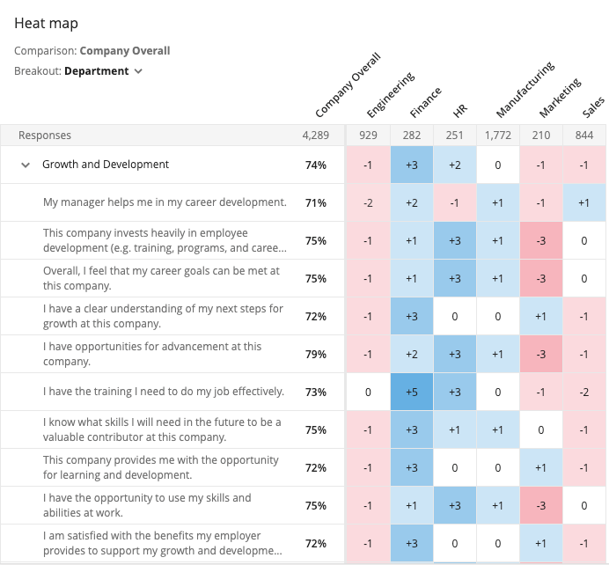Click the Growth and Development category label
The image size is (609, 565).
pos(106,165)
